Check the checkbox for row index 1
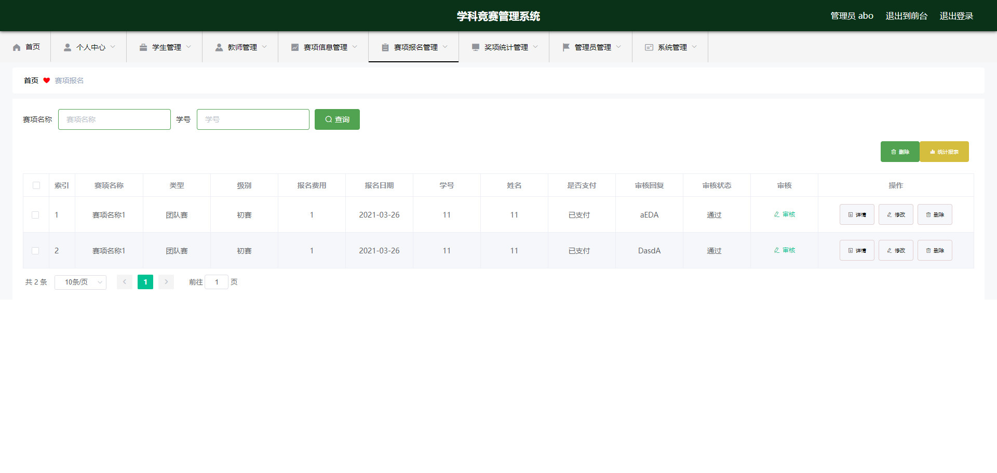The image size is (997, 473). click(35, 215)
